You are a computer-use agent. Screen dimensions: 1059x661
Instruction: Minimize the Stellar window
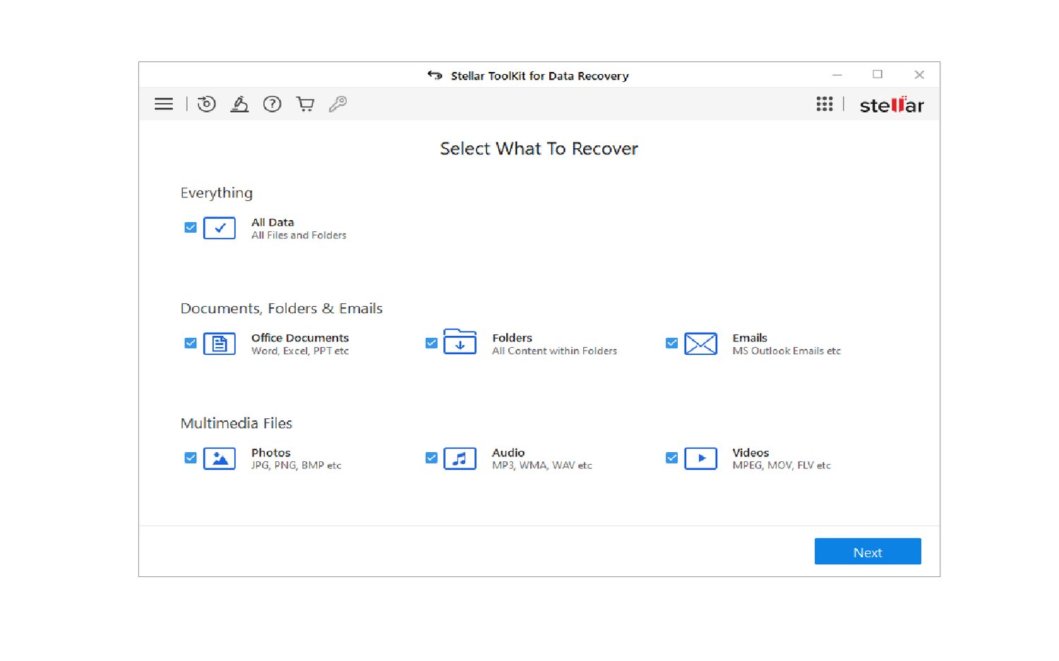[x=837, y=75]
